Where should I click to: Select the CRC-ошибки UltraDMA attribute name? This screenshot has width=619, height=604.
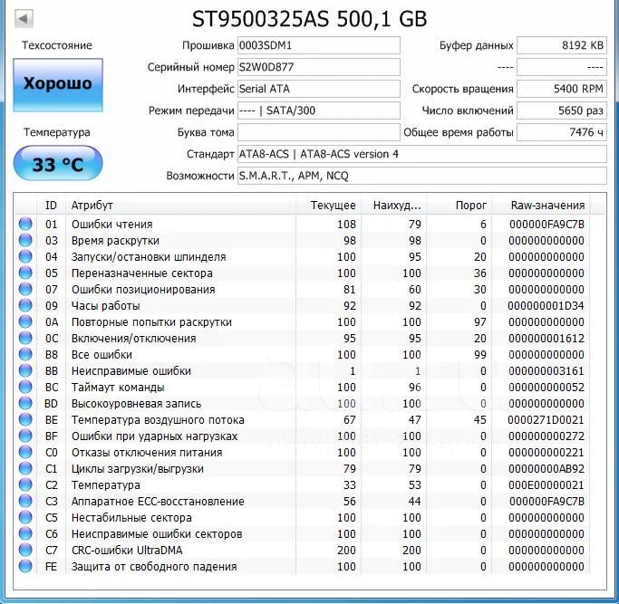[127, 550]
